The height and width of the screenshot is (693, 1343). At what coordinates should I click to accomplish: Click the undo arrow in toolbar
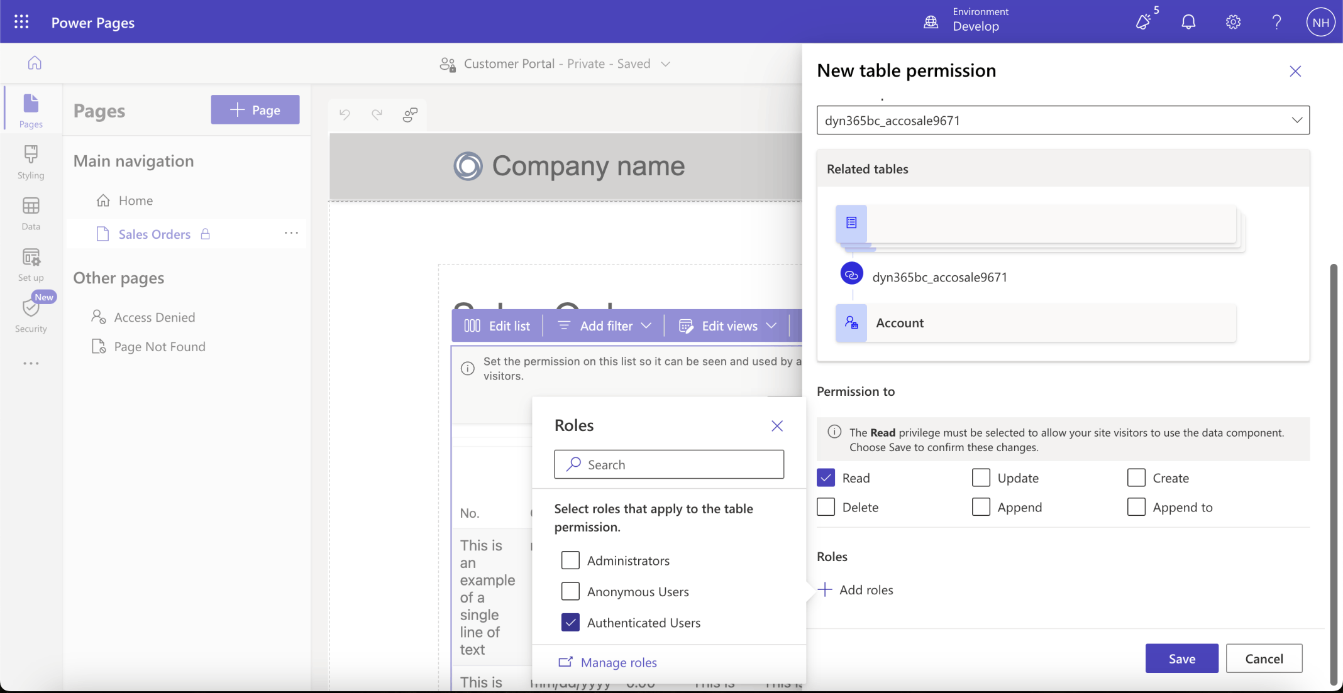point(345,114)
